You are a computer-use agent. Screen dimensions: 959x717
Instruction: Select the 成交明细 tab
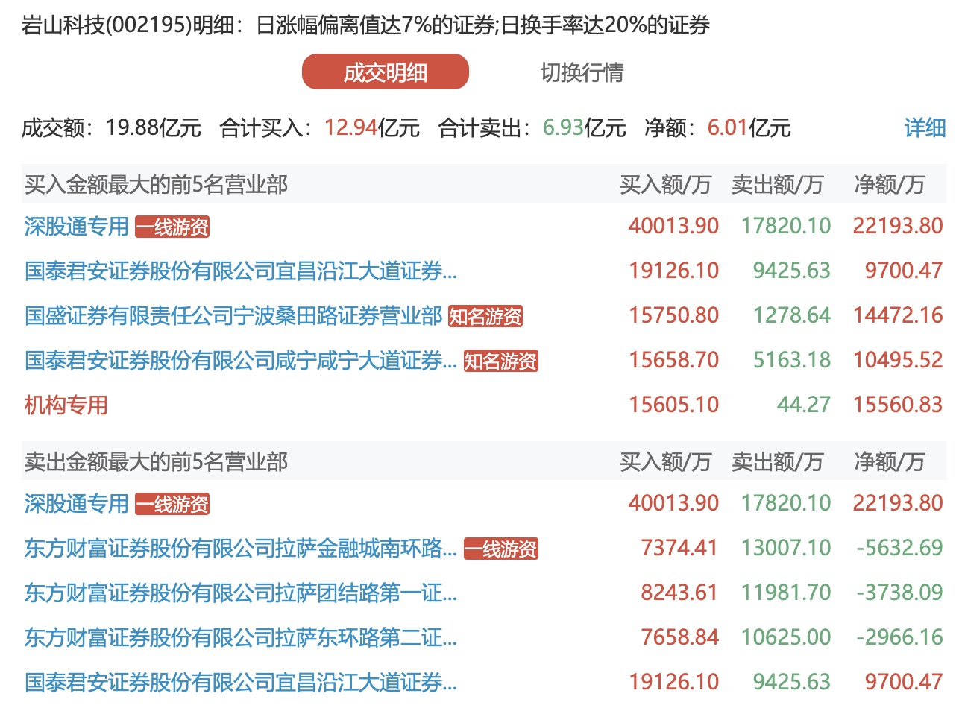click(385, 72)
